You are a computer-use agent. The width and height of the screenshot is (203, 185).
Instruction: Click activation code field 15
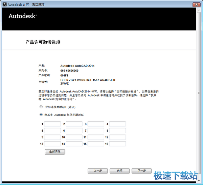click(x=96, y=144)
